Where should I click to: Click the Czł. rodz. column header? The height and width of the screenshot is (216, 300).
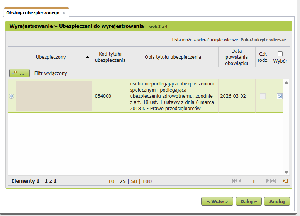click(x=263, y=57)
